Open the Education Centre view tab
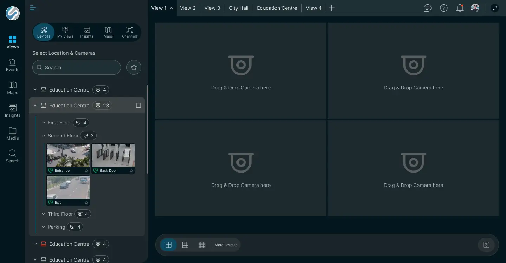 point(277,8)
